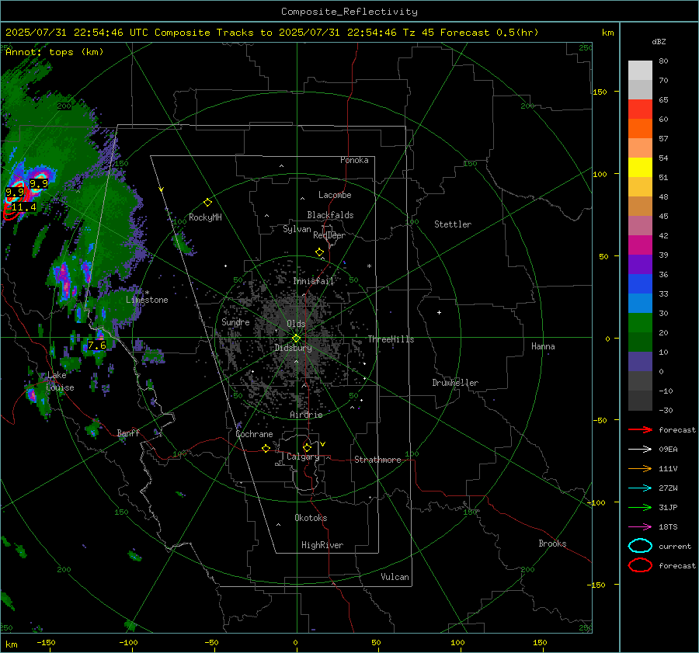Click the white plus marker west of Hanna
The width and height of the screenshot is (699, 653).
pyautogui.click(x=439, y=312)
